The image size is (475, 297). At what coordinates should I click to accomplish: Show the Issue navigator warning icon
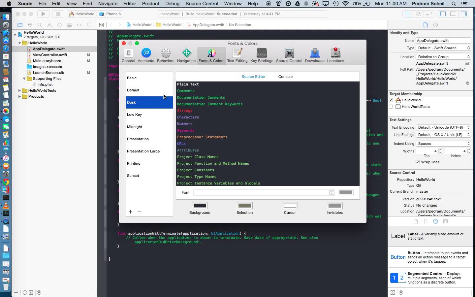[x=49, y=25]
